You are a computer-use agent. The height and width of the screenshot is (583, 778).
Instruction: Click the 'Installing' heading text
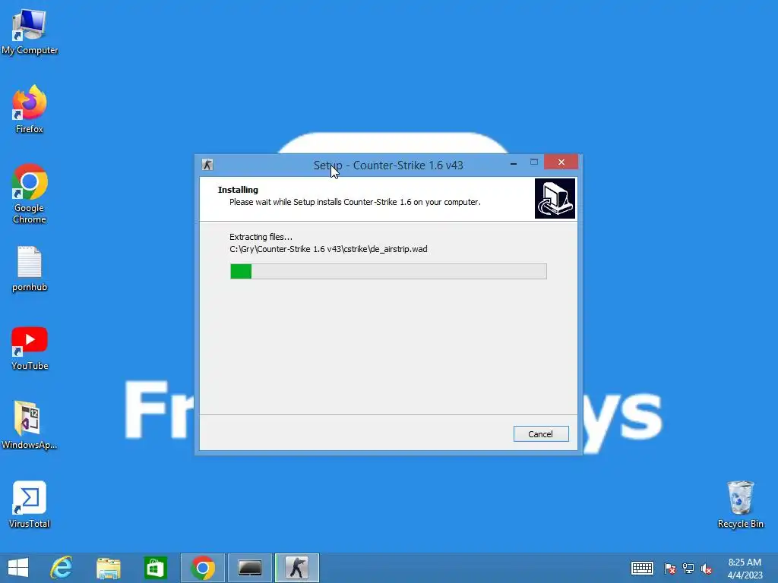click(x=238, y=190)
